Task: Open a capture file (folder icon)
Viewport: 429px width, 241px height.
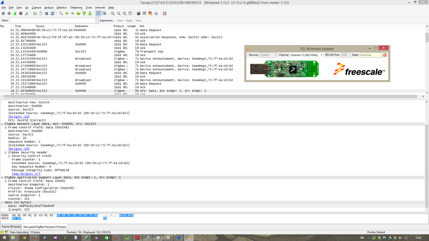Action: tap(35, 13)
